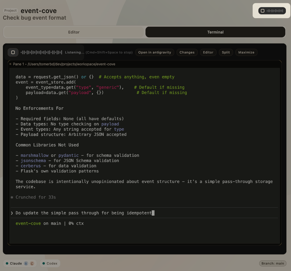Open the Branch: main selector
Image resolution: width=291 pixels, height=271 pixels.
coord(273,264)
